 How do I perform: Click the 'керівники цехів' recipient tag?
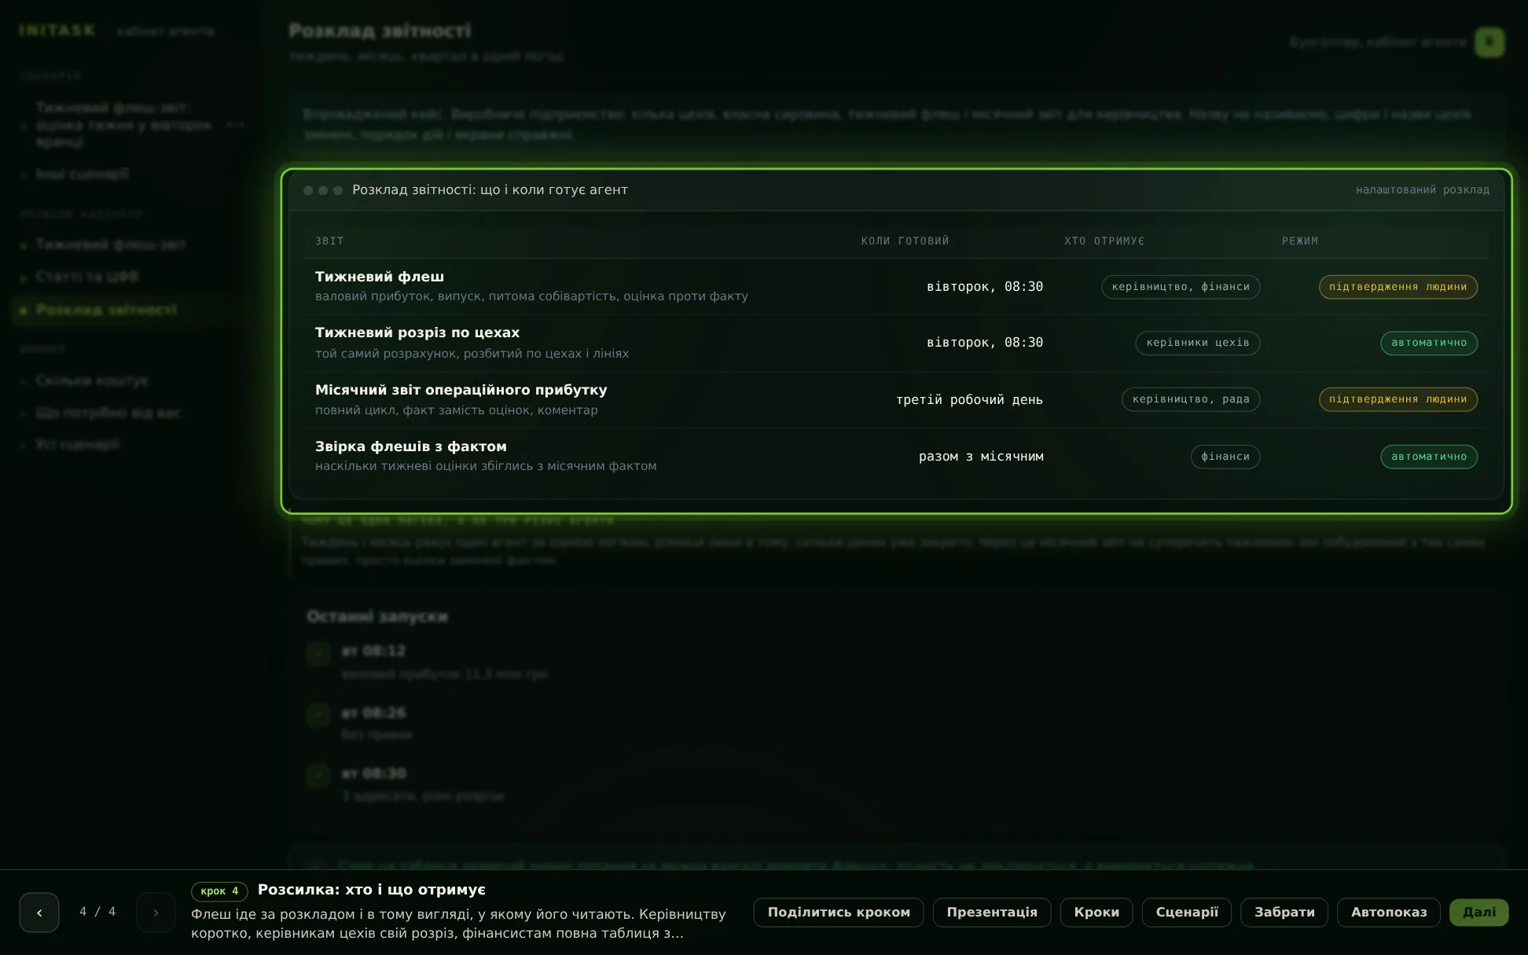point(1198,343)
